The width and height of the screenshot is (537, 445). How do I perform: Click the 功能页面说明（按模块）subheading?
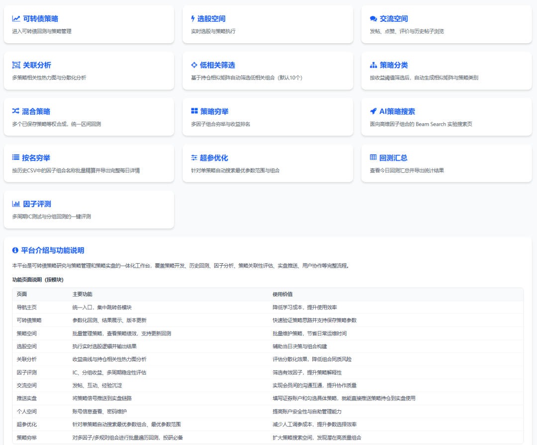tap(38, 280)
